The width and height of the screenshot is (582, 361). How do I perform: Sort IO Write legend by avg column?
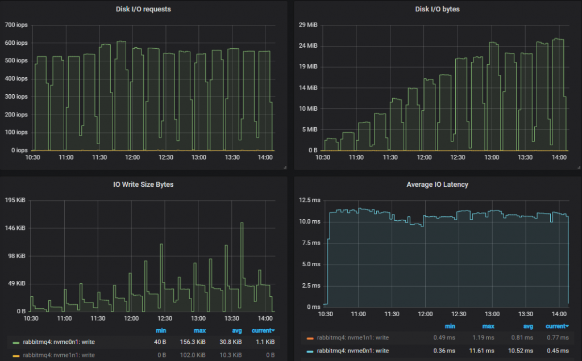click(x=236, y=330)
